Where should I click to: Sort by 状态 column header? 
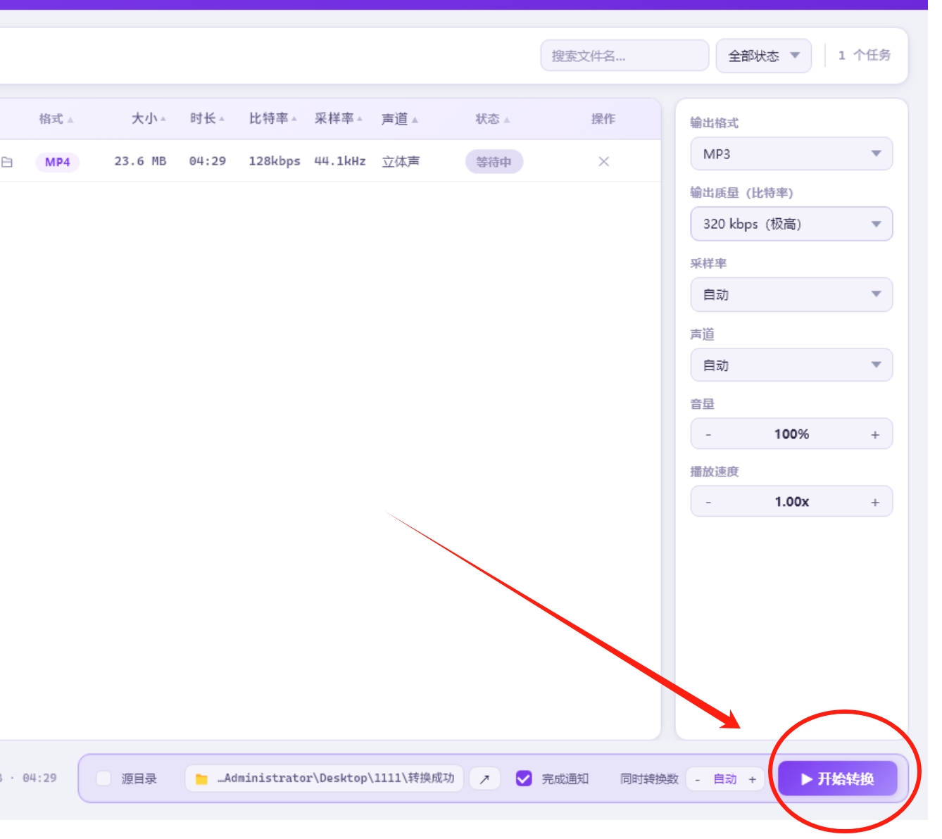coord(493,119)
